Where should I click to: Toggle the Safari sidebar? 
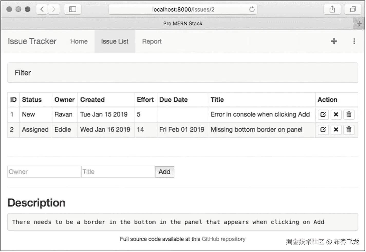(73, 10)
